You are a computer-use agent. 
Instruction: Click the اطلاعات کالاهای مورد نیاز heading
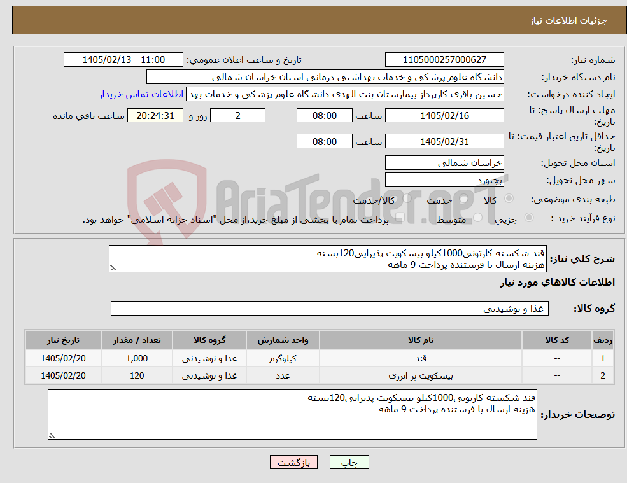click(x=558, y=283)
